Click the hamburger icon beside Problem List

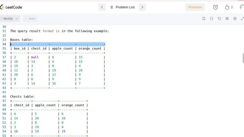112,7
